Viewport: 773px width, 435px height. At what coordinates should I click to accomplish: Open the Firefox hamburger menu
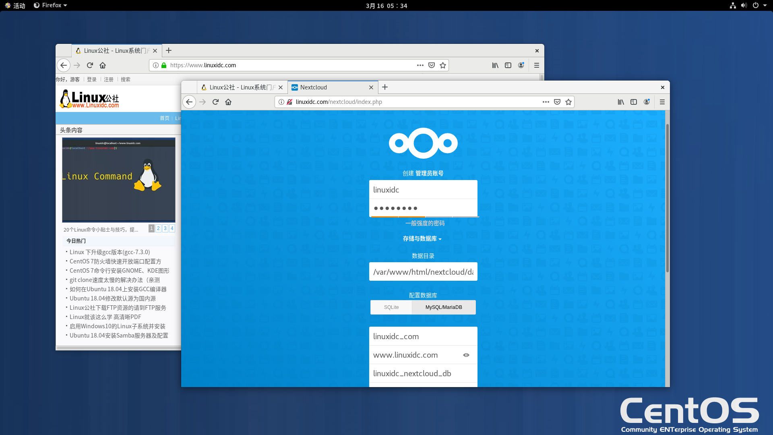coord(663,102)
